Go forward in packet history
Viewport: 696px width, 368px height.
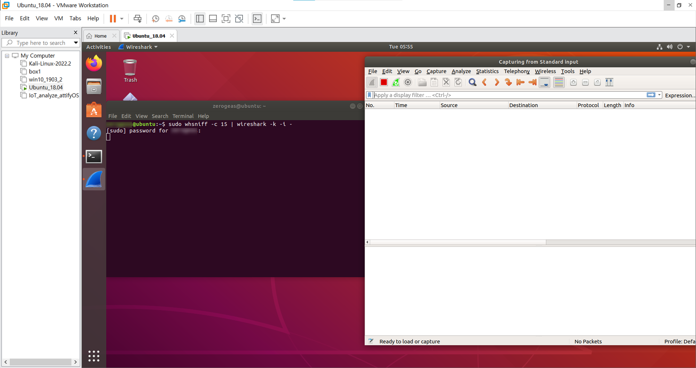click(x=497, y=82)
